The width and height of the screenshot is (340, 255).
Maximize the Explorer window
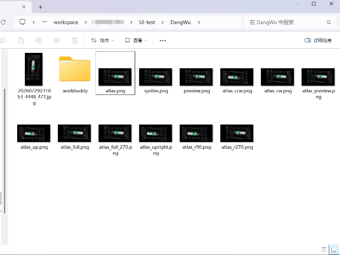(313, 4)
